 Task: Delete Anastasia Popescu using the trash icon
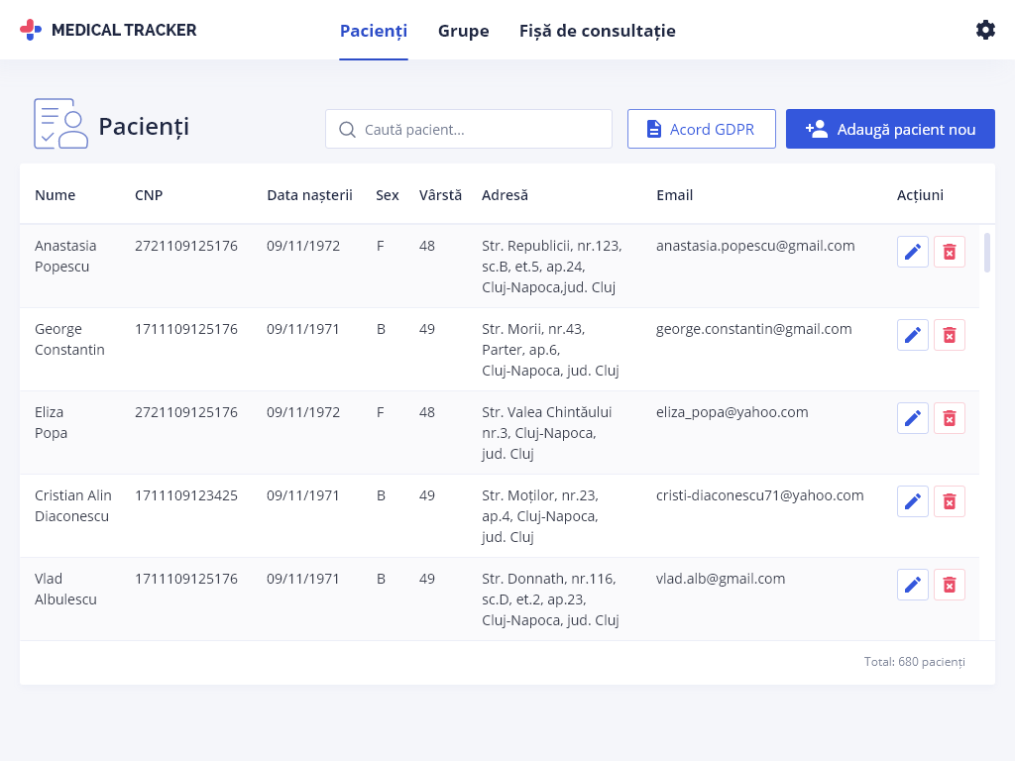point(950,252)
